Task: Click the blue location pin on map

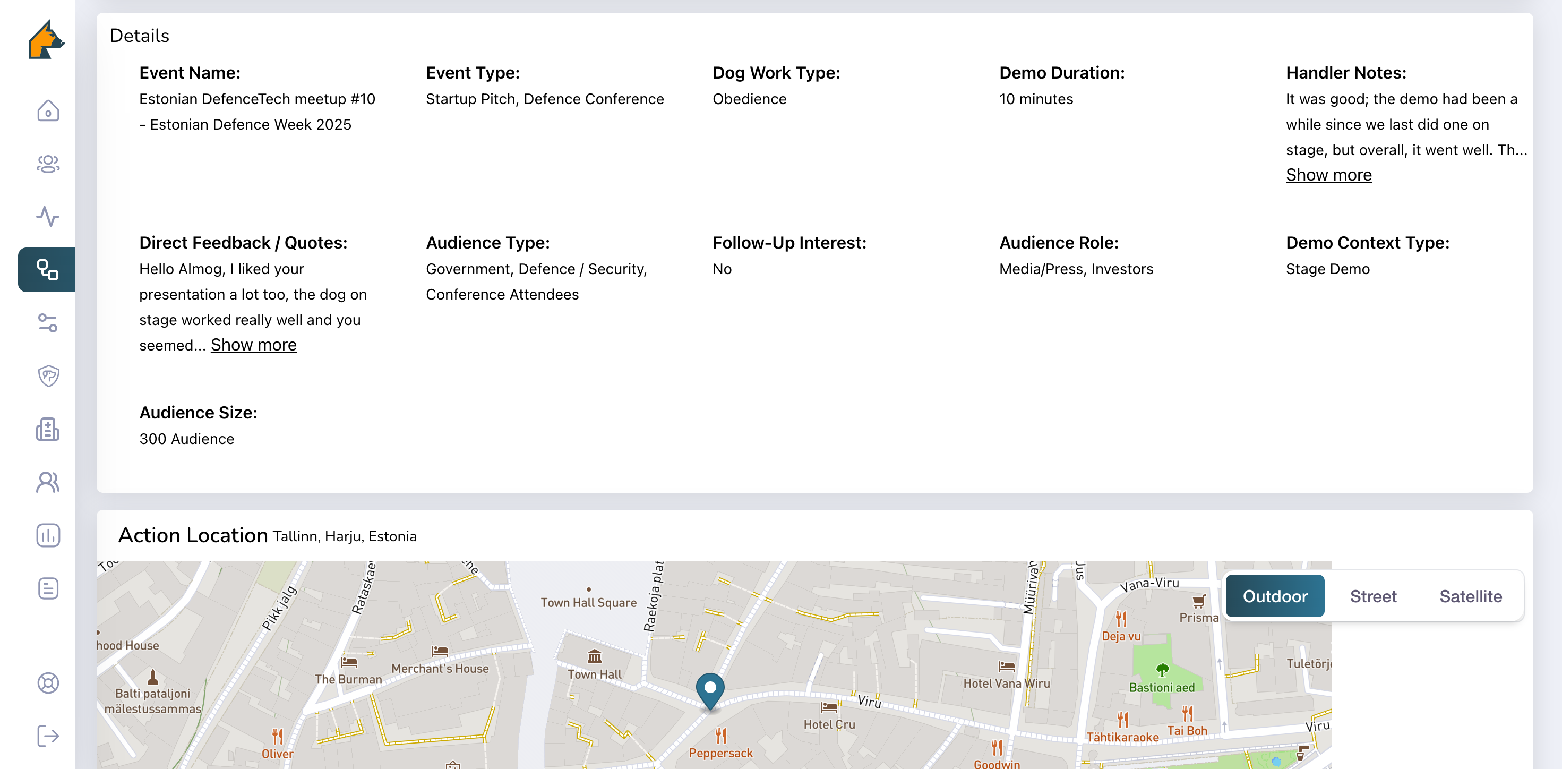Action: pyautogui.click(x=710, y=689)
